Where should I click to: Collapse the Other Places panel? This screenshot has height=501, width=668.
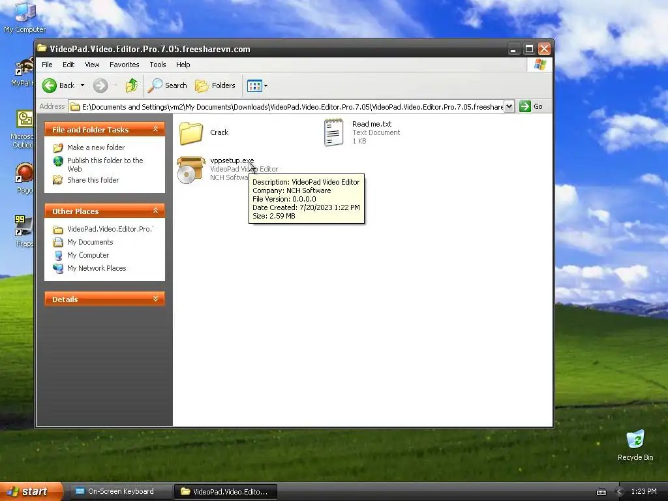click(155, 211)
